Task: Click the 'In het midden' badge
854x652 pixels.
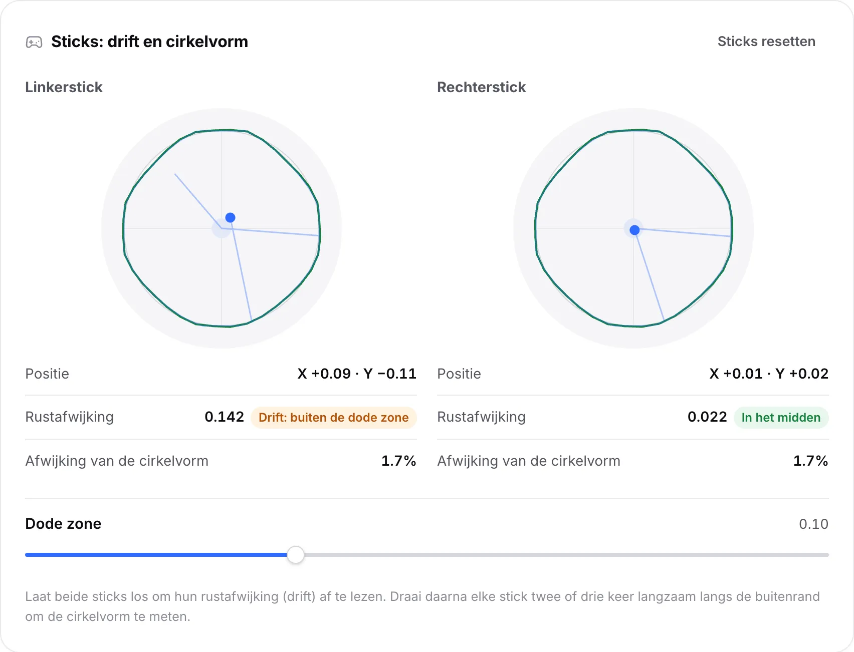Action: point(781,418)
